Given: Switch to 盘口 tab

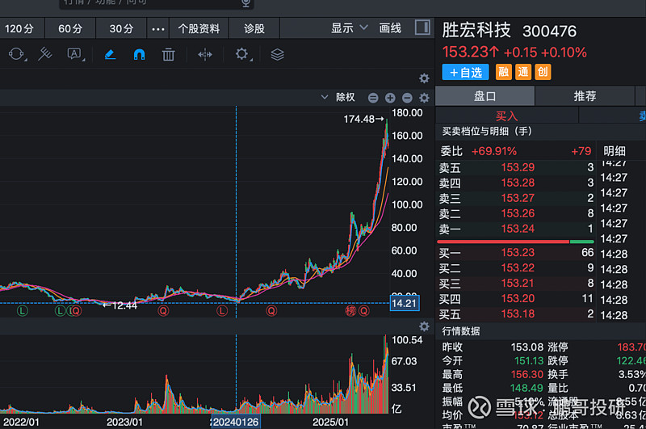Looking at the screenshot, I should coord(485,96).
